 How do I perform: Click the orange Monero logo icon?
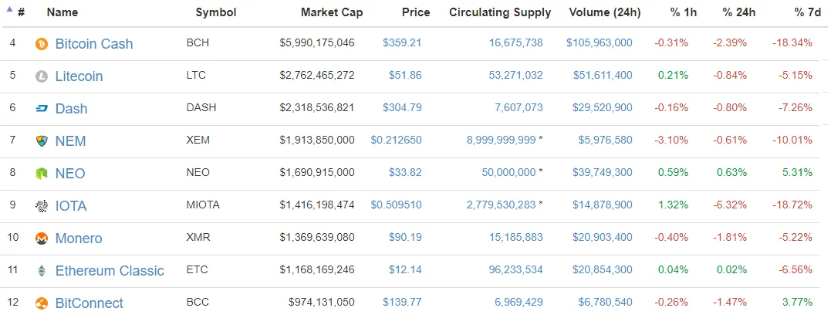click(x=42, y=238)
